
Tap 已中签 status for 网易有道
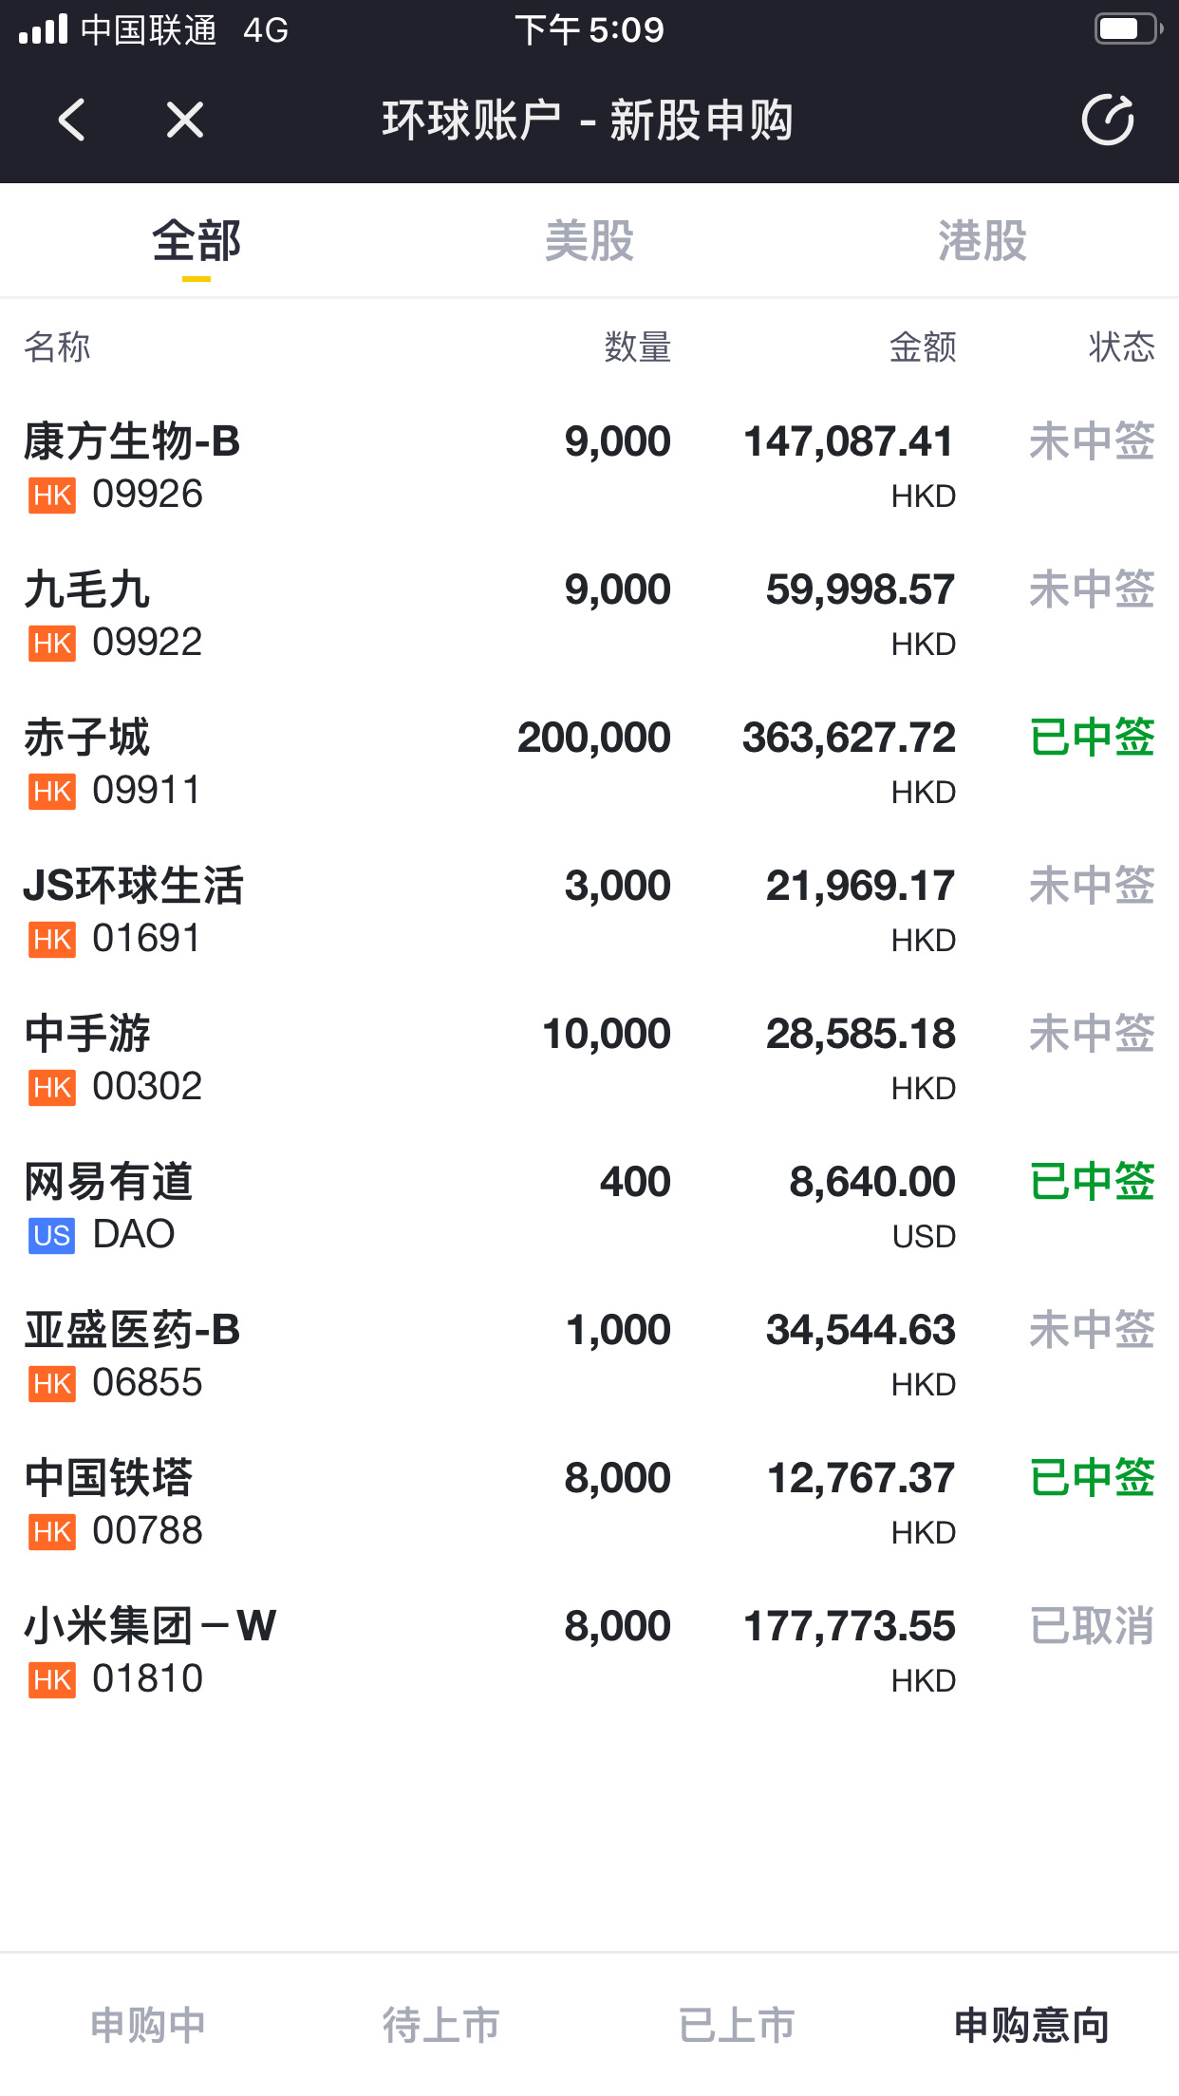click(x=1093, y=1182)
